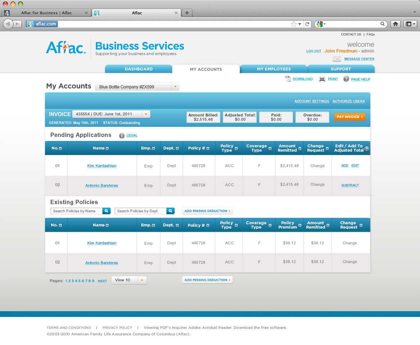420x345 pixels.
Task: Sort Pending Applications by Name column arrow
Action: click(107, 148)
